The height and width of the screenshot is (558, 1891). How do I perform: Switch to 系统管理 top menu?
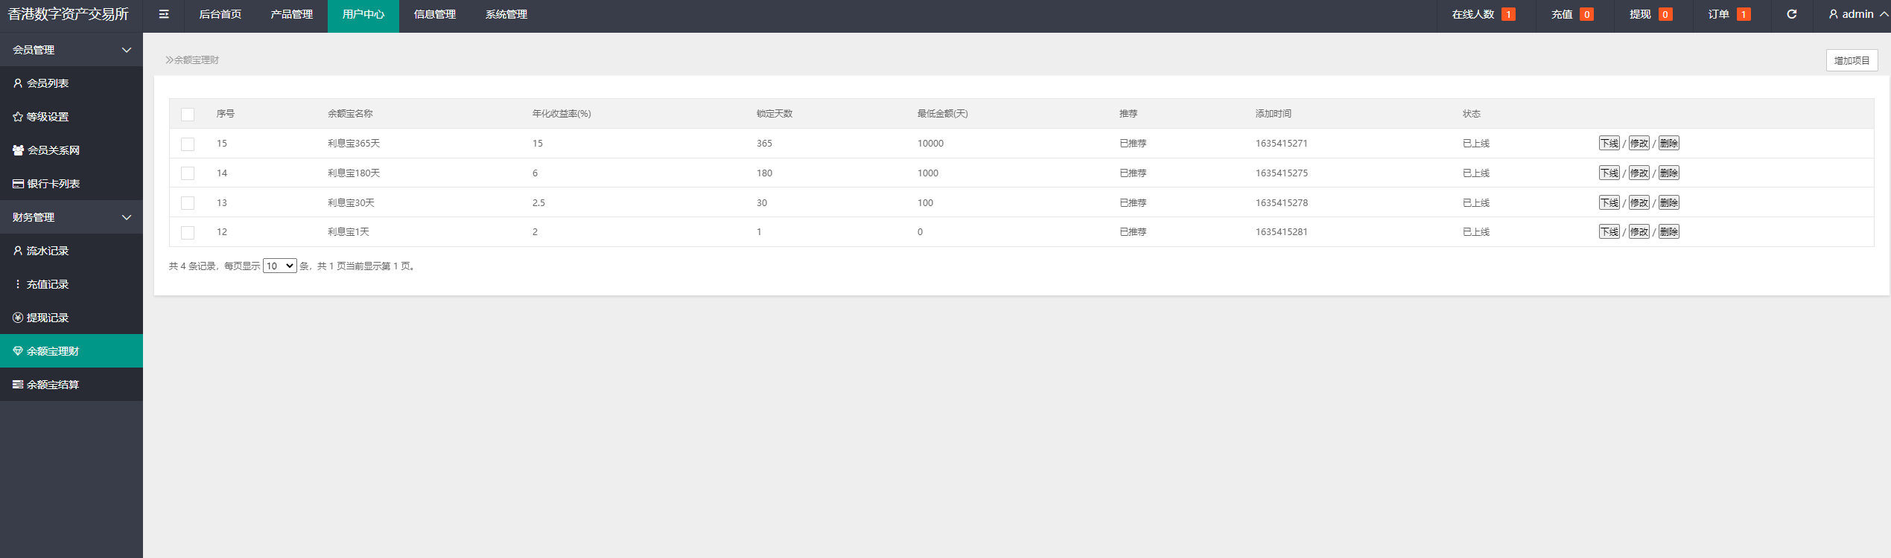506,14
